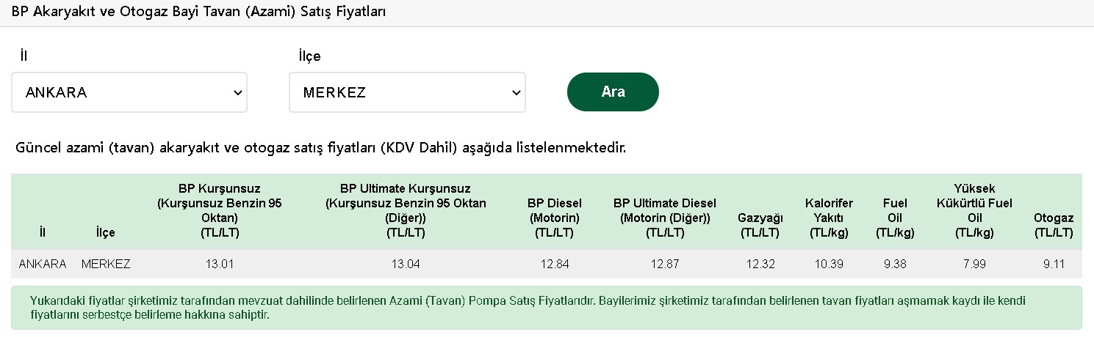Click the BP Ultimate Diesel column header
Viewport: 1094px width, 337px height.
pos(665,218)
